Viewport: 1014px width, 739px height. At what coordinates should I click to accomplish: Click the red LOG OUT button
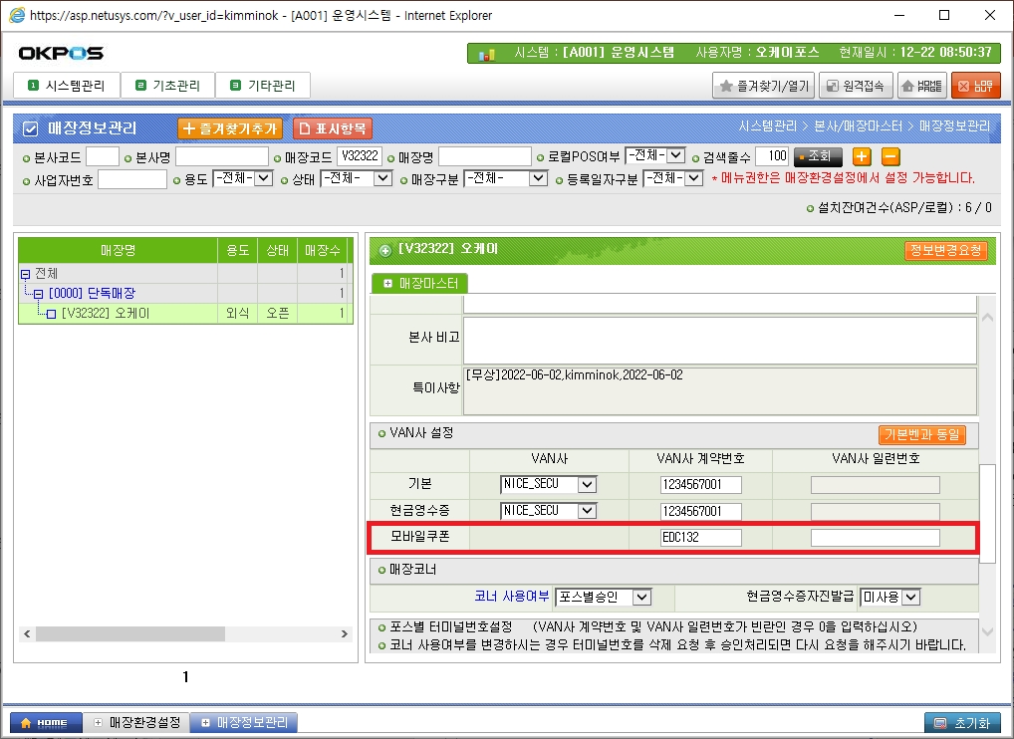coord(975,86)
